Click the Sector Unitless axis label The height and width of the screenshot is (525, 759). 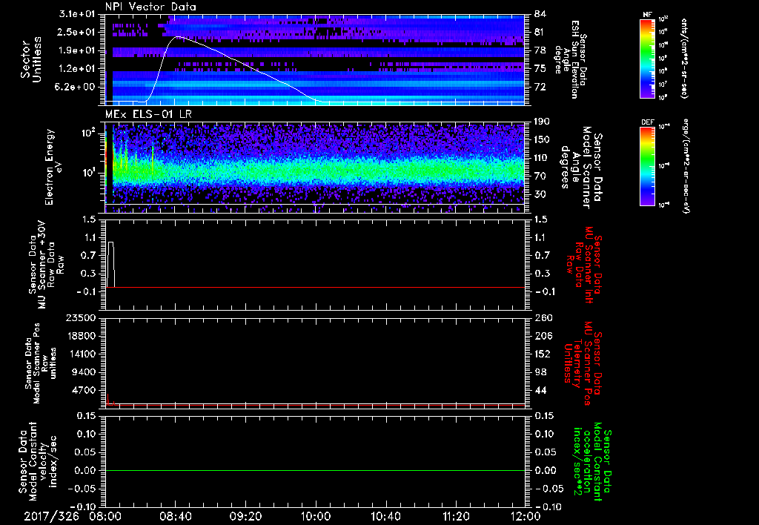pyautogui.click(x=30, y=59)
